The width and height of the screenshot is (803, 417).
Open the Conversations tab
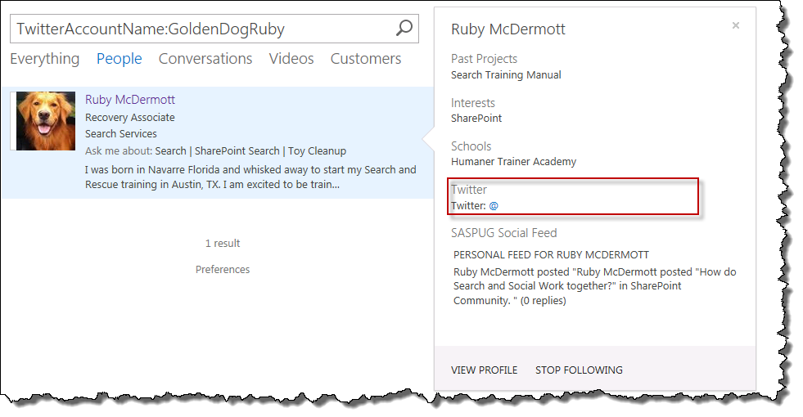pos(205,59)
